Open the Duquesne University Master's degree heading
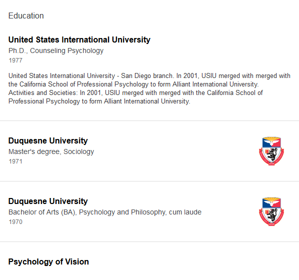Screen dimensions: 299x280 coord(48,141)
